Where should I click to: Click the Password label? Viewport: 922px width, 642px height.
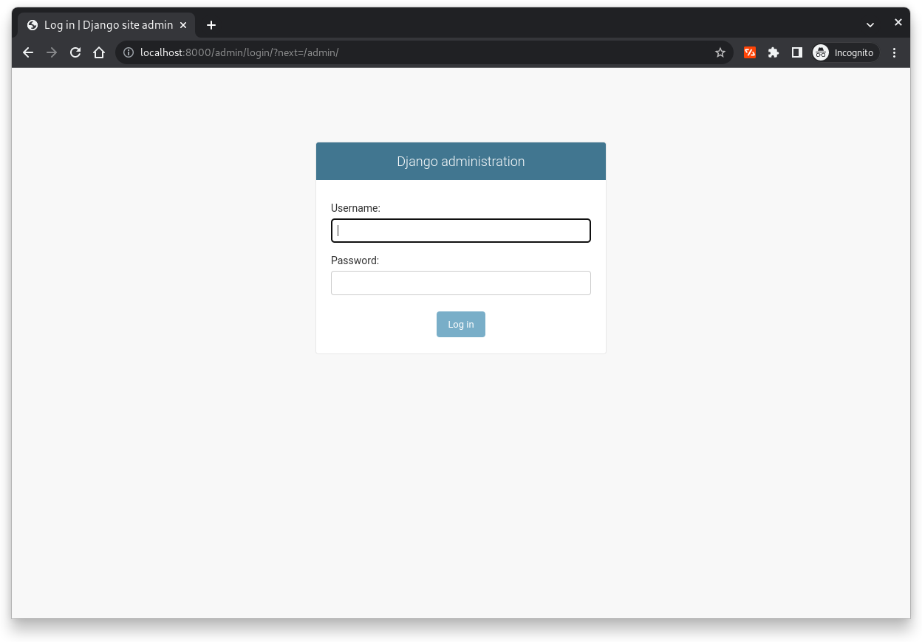355,260
